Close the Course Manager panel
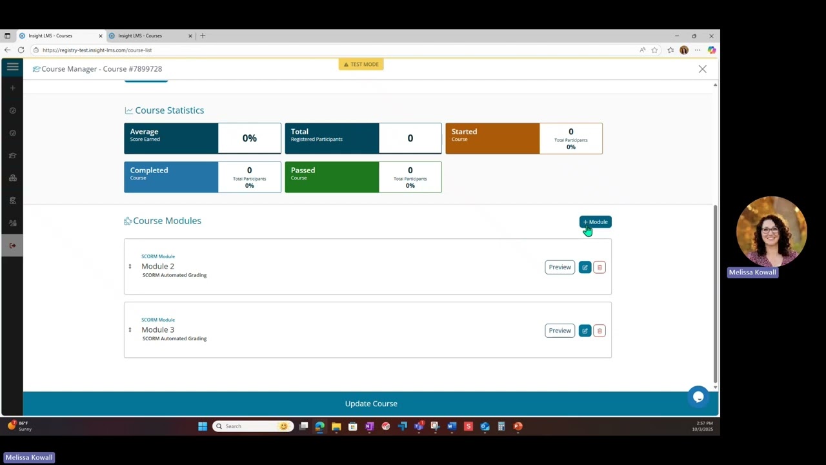This screenshot has height=465, width=826. click(x=702, y=69)
